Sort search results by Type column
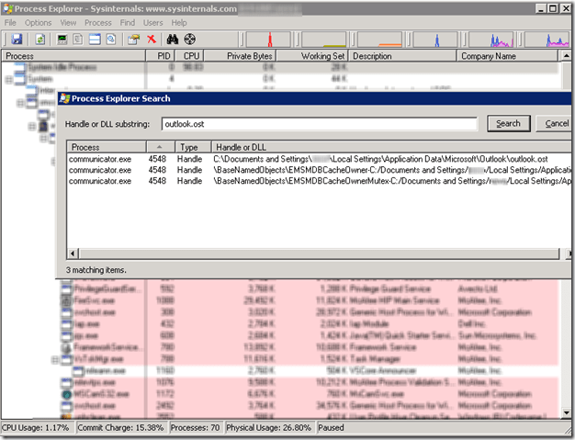The width and height of the screenshot is (575, 440). (189, 147)
